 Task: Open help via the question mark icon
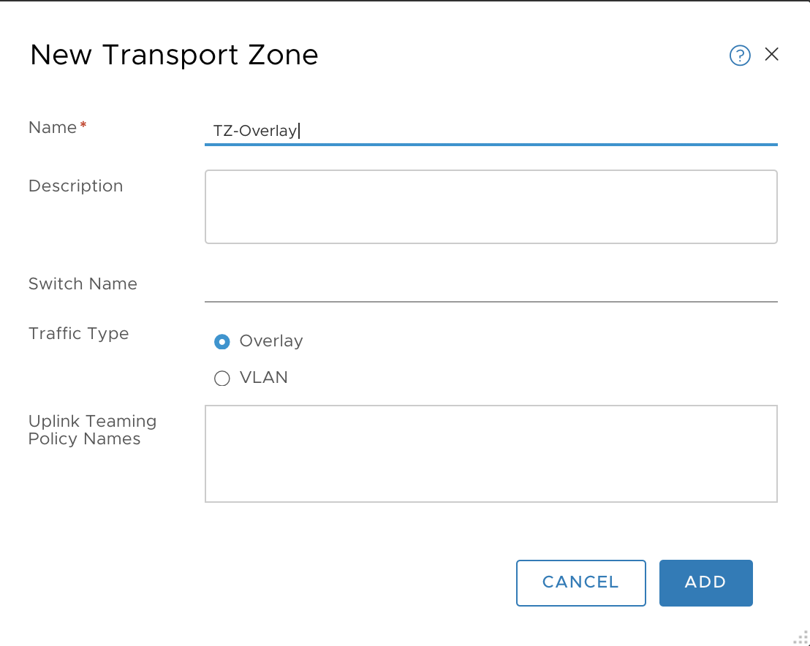(740, 56)
